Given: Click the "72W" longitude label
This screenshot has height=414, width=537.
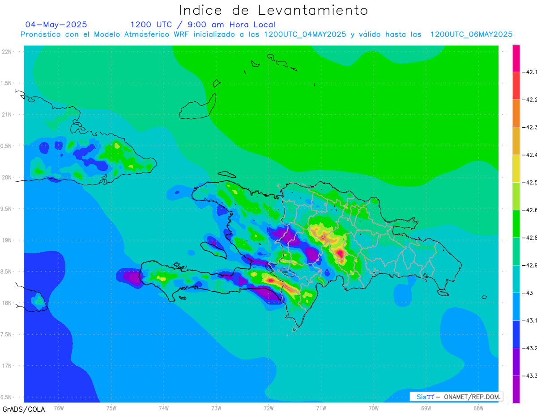Looking at the screenshot, I should (268, 408).
